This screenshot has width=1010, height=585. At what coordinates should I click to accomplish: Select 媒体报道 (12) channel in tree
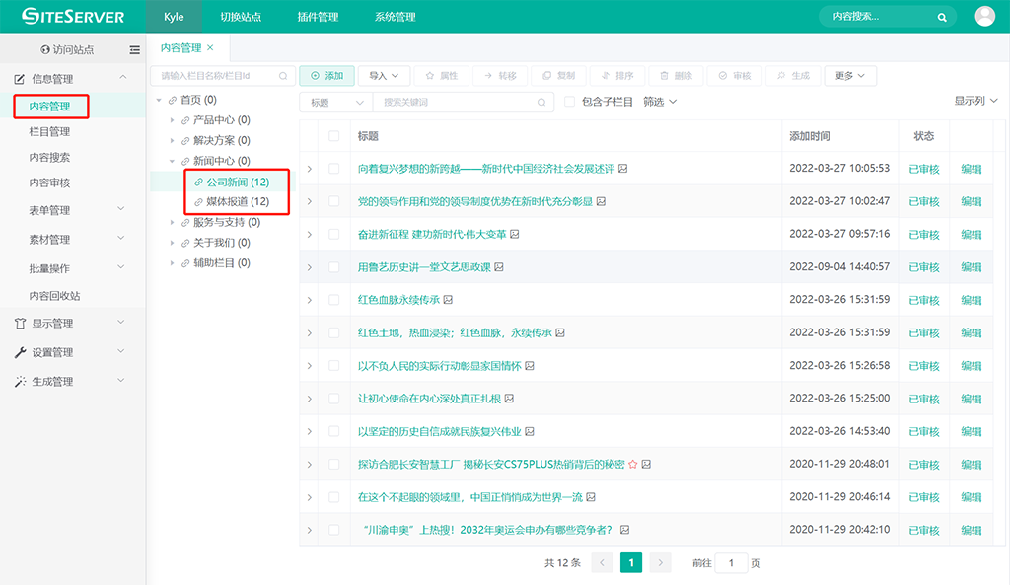point(238,201)
